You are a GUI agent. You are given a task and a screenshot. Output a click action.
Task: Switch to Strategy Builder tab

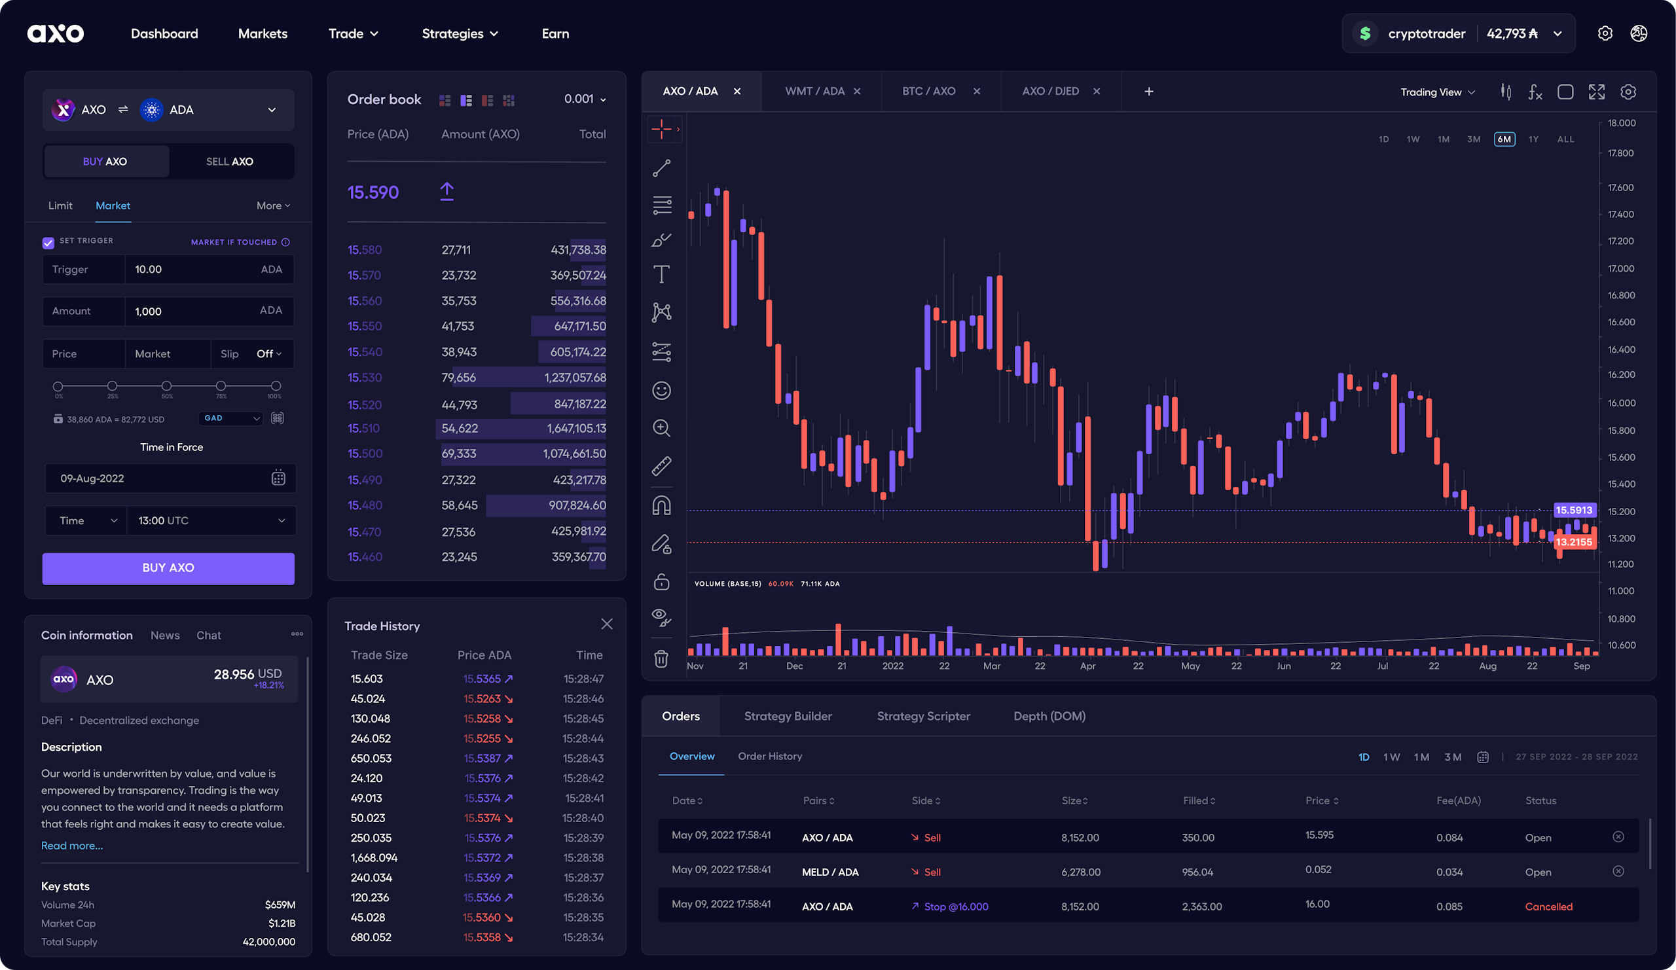pyautogui.click(x=788, y=716)
